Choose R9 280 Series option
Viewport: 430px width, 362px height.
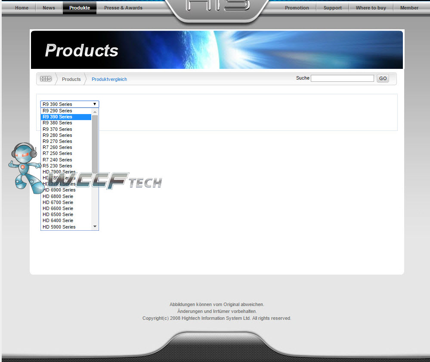pyautogui.click(x=66, y=135)
